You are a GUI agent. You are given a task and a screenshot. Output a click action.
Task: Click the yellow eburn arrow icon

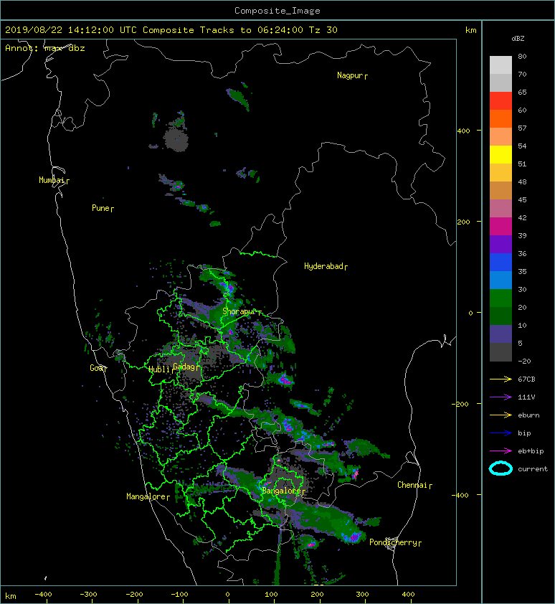[x=501, y=415]
